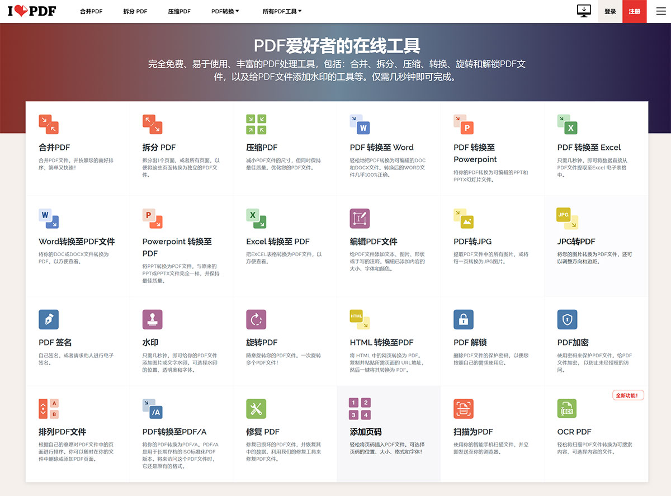Expand the PDF转换 dropdown menu

click(x=225, y=11)
